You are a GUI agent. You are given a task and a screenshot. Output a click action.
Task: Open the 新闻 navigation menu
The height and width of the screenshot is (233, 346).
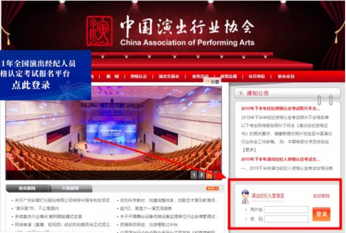point(113,76)
